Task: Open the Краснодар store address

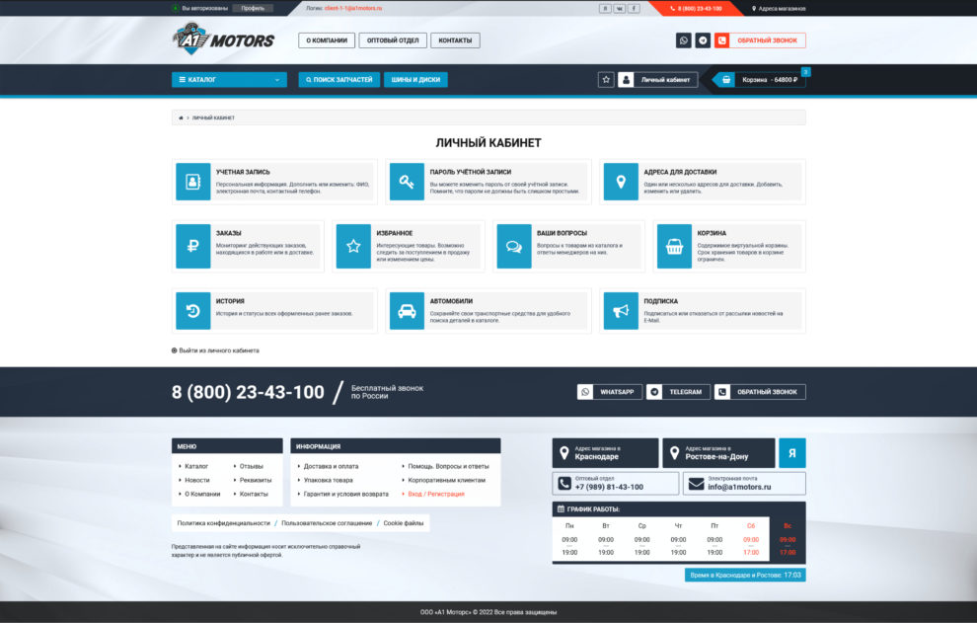Action: tap(605, 453)
